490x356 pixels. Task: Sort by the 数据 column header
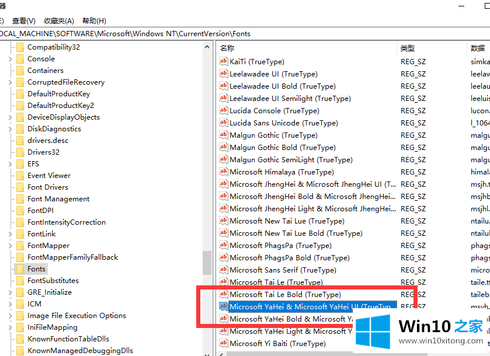[479, 48]
